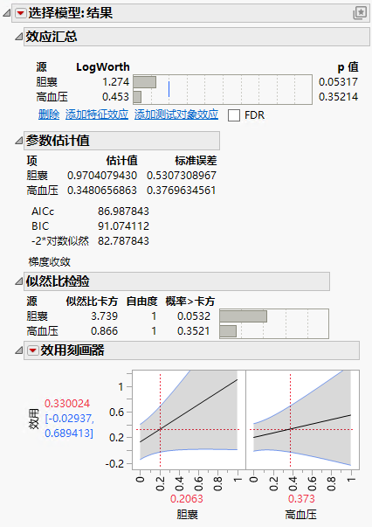Image resolution: width=372 pixels, height=527 pixels.
Task: Click p value 0.35214
Action: click(338, 97)
